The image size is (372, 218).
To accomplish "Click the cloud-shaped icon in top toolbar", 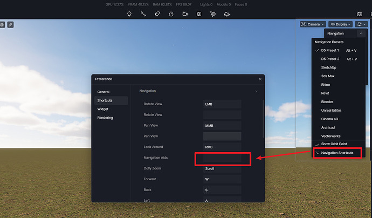I will coord(227,13).
